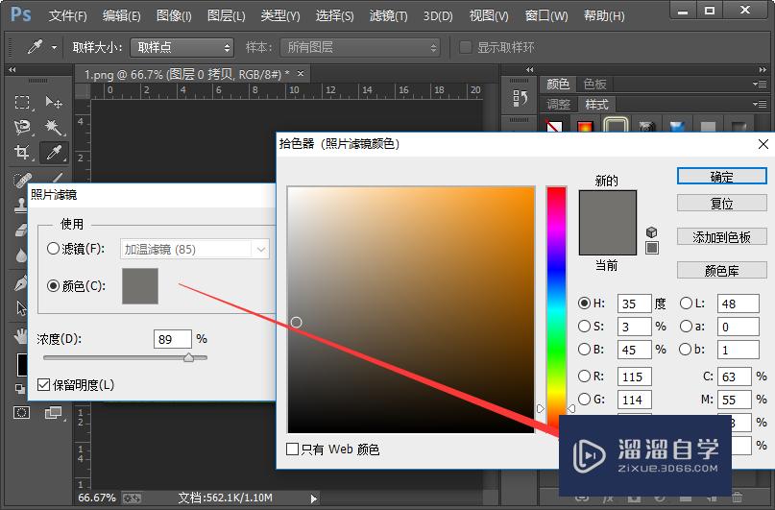Enable the 只有 Web 颜色 checkbox

[292, 449]
